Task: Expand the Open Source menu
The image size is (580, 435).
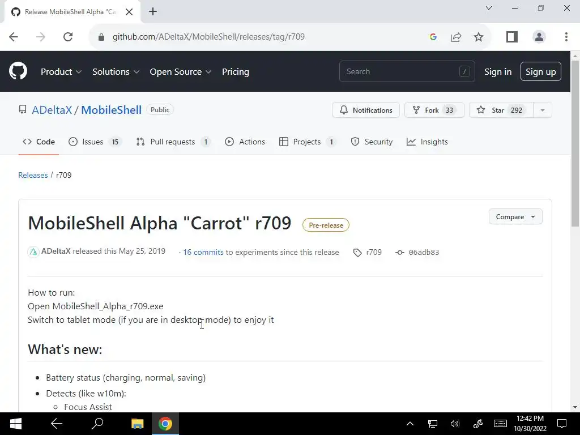Action: pyautogui.click(x=181, y=71)
